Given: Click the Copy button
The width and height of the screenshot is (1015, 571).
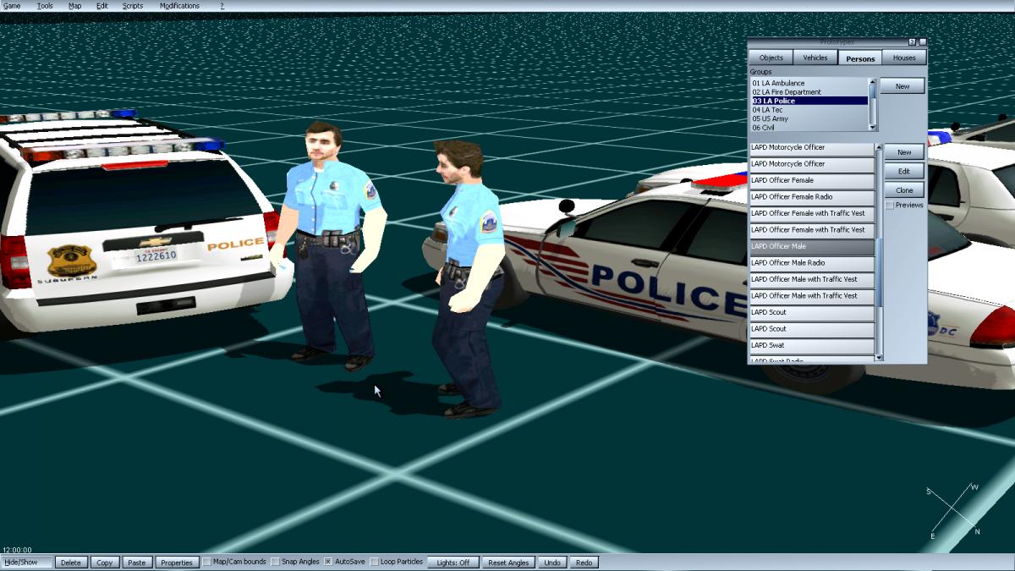Looking at the screenshot, I should click(x=105, y=563).
